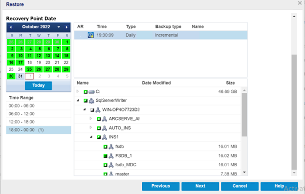305x194 pixels.
Task: Select October 31 in the calendar
Action: pos(20,76)
